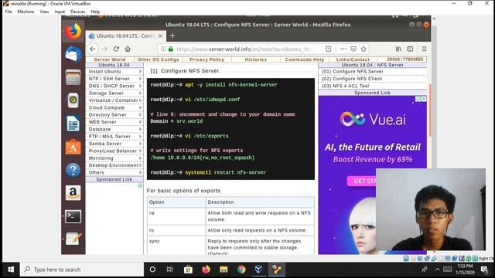Close the Ubuntu 18.04 LTS tab
This screenshot has width=495, height=278.
[x=160, y=36]
